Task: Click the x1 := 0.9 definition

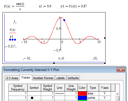Action: click(x=45, y=6)
